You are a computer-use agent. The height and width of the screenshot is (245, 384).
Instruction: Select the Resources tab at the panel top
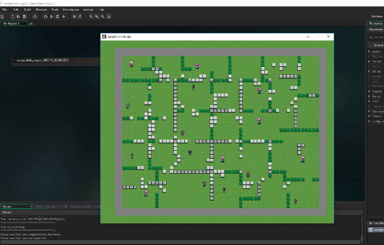click(375, 24)
